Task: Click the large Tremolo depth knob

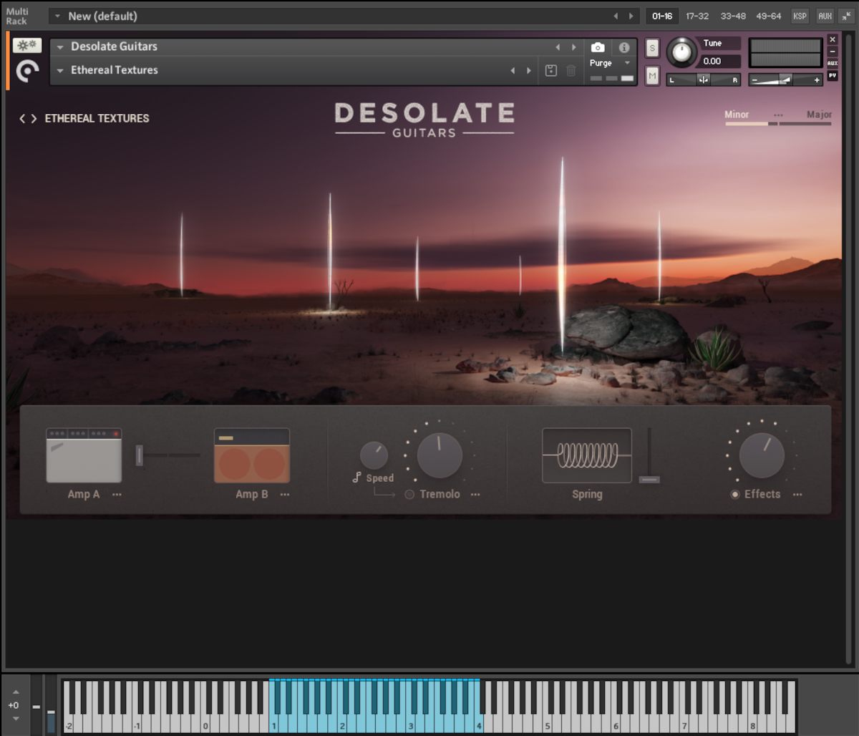Action: click(440, 455)
